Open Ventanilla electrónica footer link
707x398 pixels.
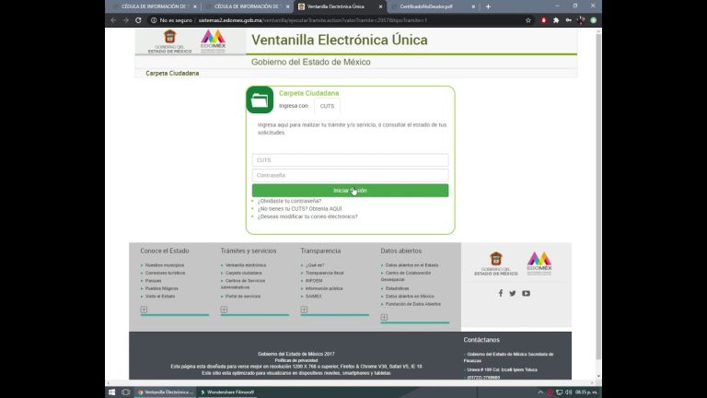246,265
